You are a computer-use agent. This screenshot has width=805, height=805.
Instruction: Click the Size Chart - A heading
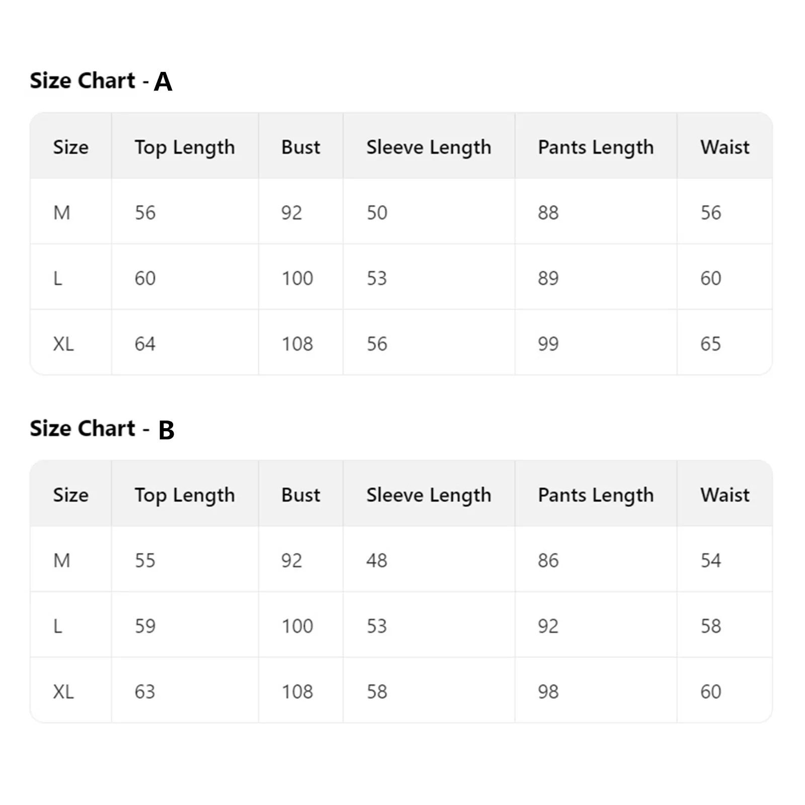point(101,80)
